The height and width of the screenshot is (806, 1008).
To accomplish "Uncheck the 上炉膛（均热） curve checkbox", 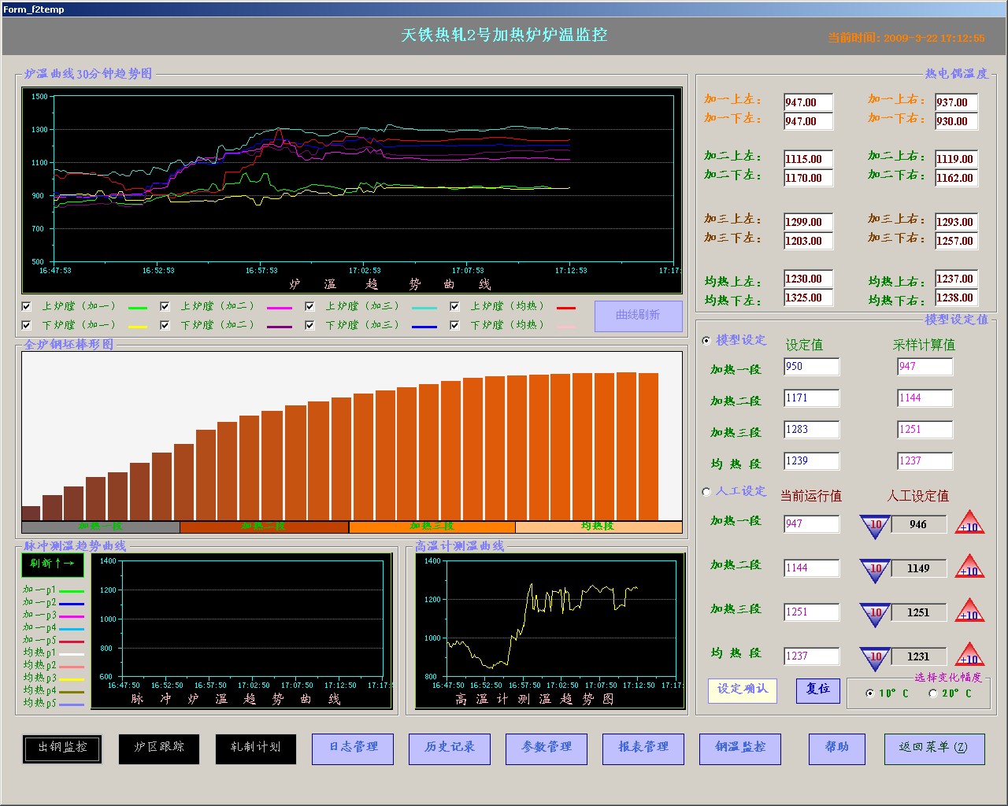I will coord(454,306).
